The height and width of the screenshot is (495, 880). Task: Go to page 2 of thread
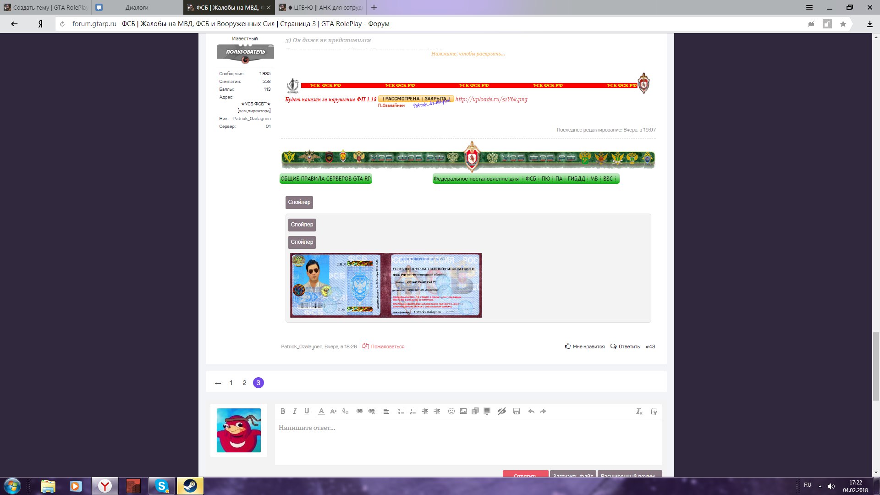[x=244, y=383]
